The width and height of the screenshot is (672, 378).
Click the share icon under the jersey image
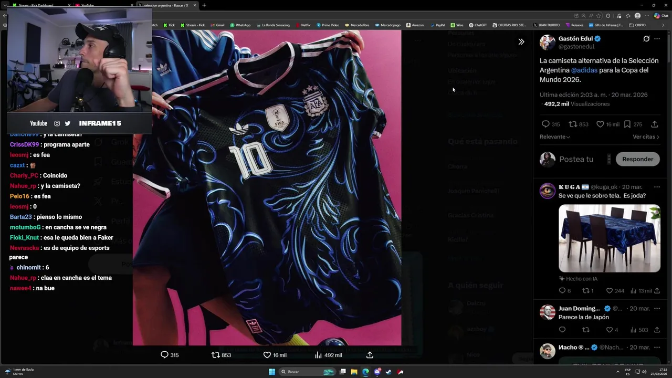tap(370, 355)
